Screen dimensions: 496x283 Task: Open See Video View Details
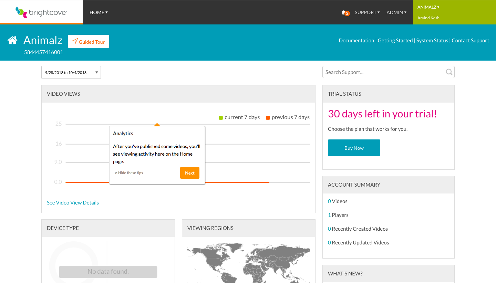pos(73,203)
